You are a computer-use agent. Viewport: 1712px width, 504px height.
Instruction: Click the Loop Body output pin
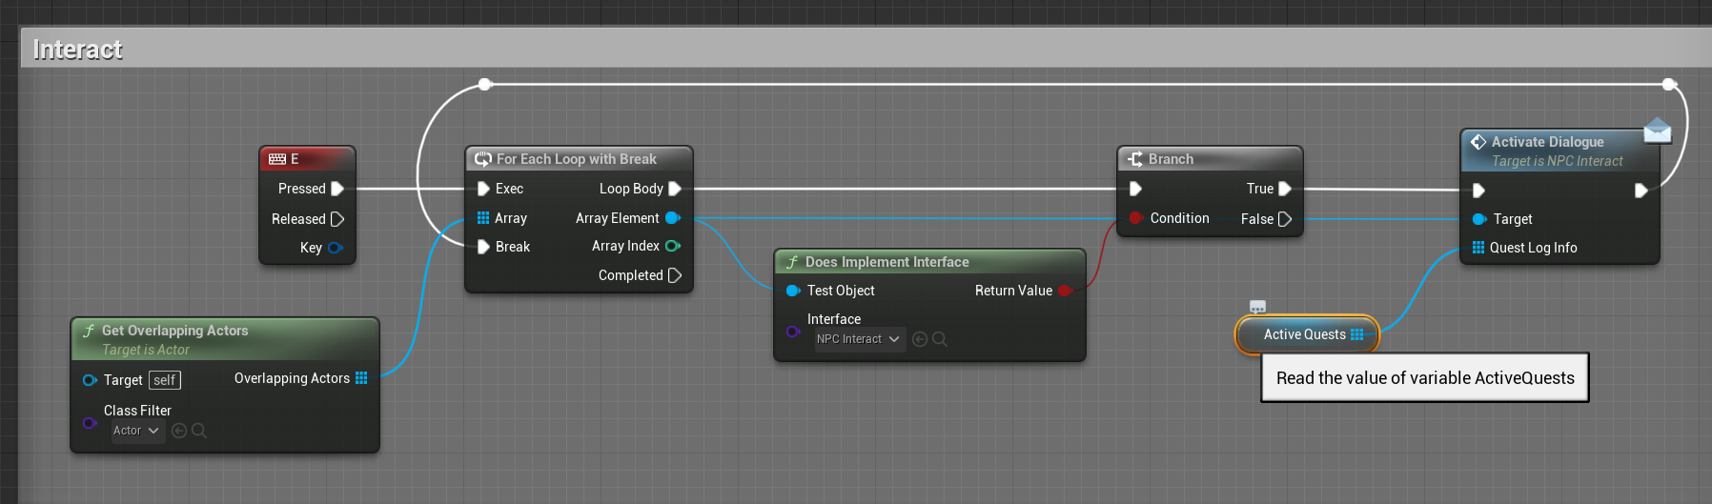(x=675, y=189)
